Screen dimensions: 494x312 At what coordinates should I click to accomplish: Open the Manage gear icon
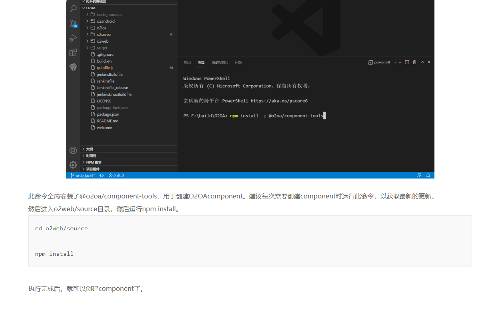click(73, 165)
